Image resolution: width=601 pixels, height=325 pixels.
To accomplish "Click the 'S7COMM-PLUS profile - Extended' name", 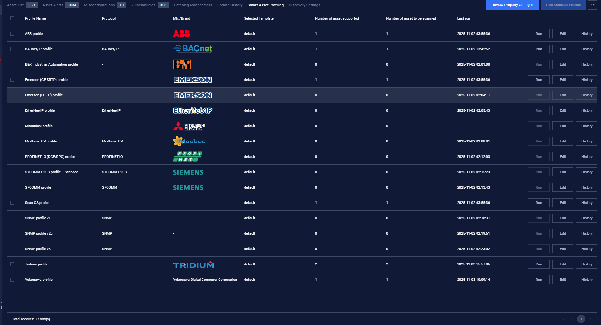I will point(52,172).
